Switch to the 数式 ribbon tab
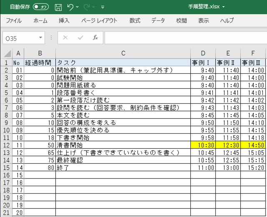Viewport: 267px width, 217px height. [135, 20]
